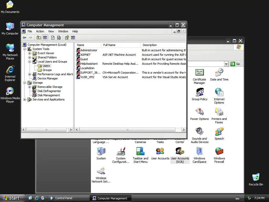Collapse the System Tools tree node
This screenshot has height=202, width=269.
tap(24, 49)
